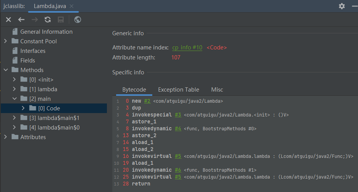358x192 pixels.
Task: Expand the [1] lambda method
Action: 14,89
